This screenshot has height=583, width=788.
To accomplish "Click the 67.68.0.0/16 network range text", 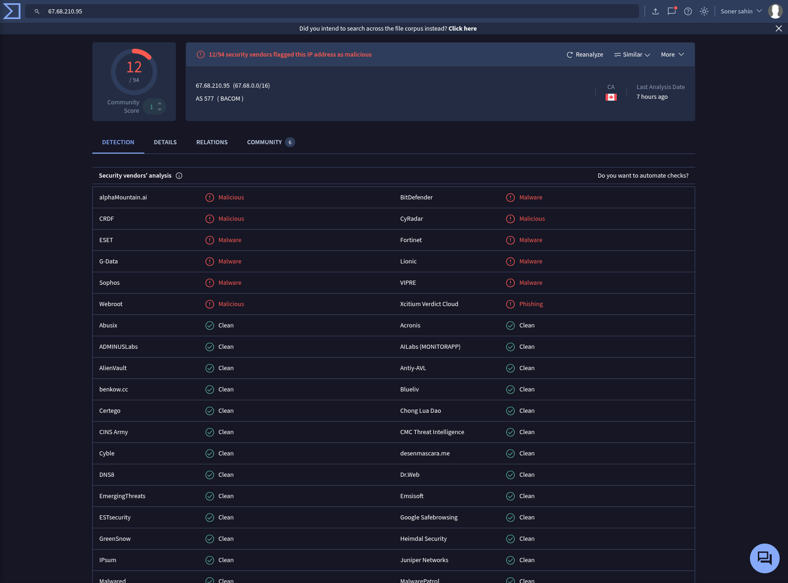I will pyautogui.click(x=252, y=86).
